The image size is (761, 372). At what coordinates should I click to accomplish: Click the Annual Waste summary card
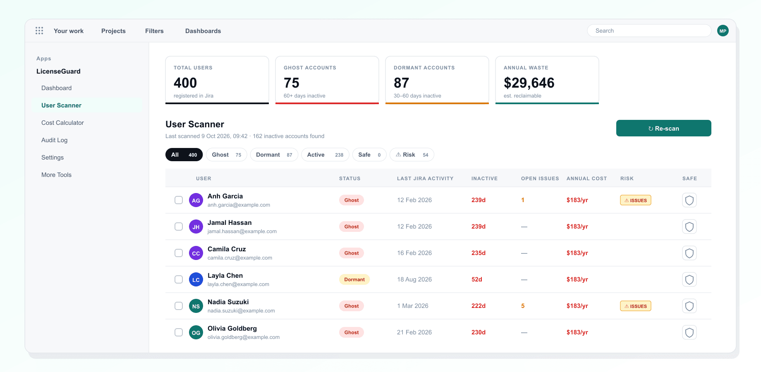(x=547, y=80)
